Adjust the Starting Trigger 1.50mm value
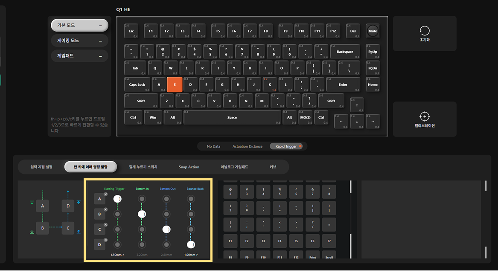The image size is (498, 273). coord(117,255)
